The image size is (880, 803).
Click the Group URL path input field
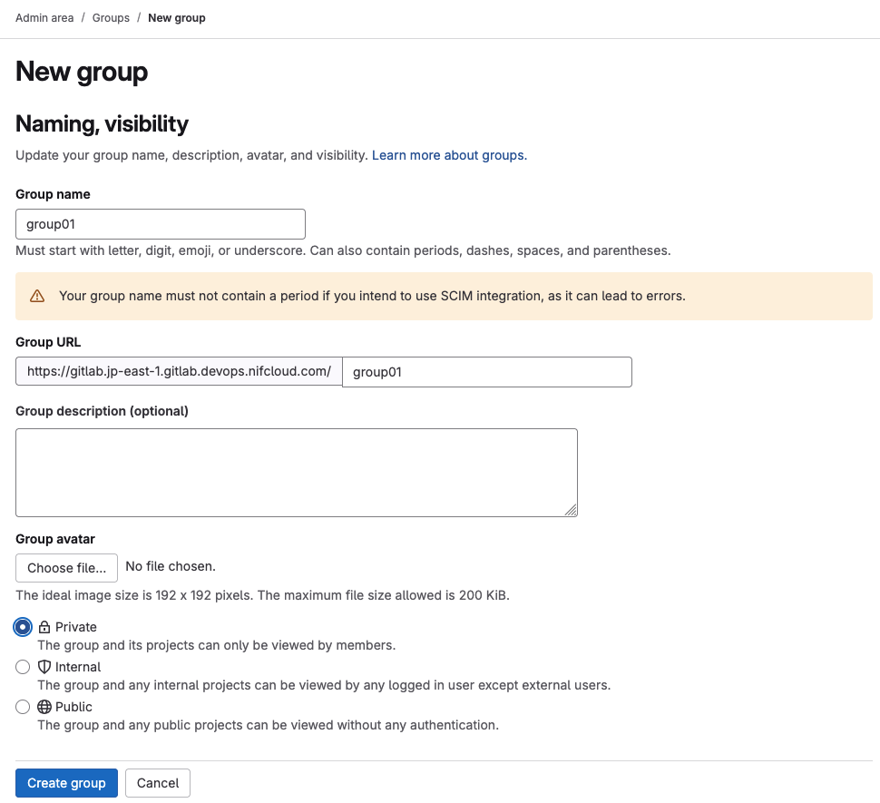(486, 372)
